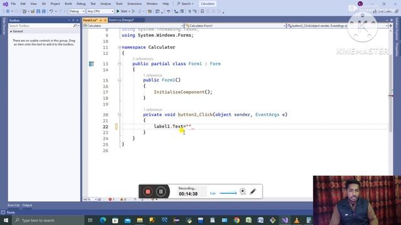Click the Start Without Debugging outline arrow
Screen dimensions: 401x225
(133, 11)
